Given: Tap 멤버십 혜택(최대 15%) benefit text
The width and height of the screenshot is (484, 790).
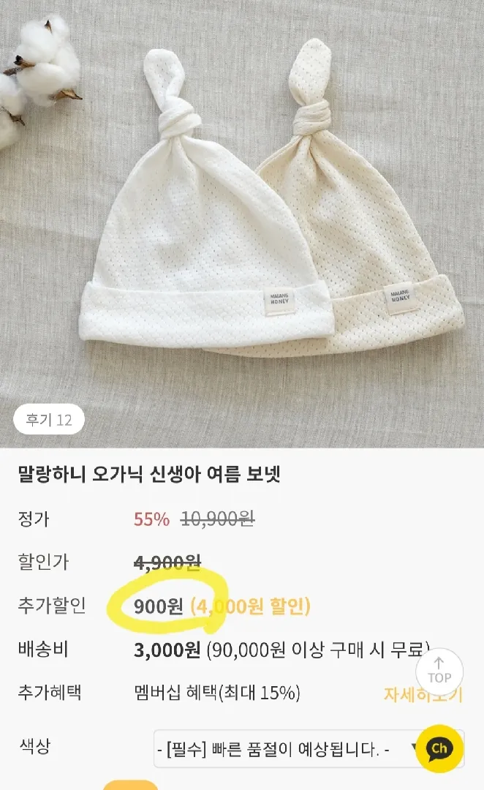Looking at the screenshot, I should (x=217, y=693).
